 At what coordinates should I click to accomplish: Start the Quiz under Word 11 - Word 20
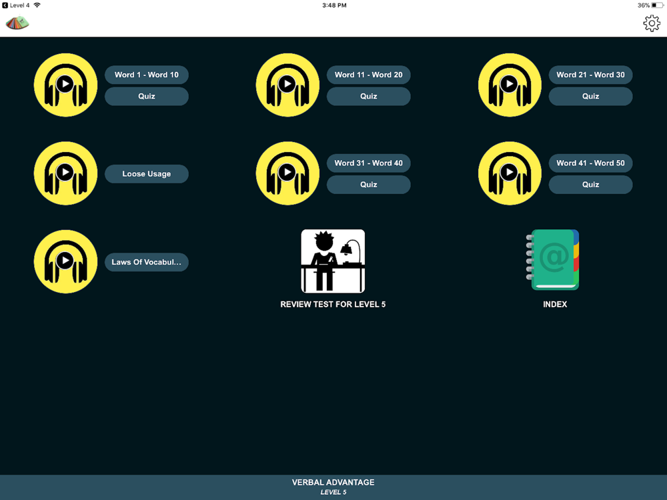click(x=369, y=97)
